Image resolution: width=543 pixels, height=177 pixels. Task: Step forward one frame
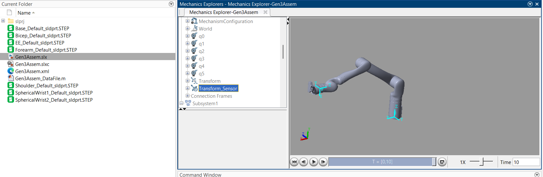click(x=323, y=162)
